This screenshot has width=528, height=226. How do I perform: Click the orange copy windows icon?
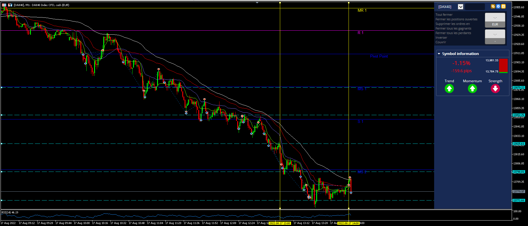pos(493,6)
